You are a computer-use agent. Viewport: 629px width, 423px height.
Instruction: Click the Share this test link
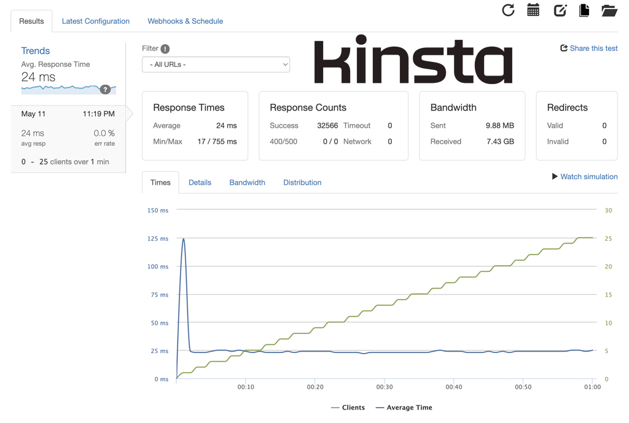(594, 48)
